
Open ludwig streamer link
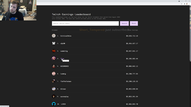[x=63, y=74]
